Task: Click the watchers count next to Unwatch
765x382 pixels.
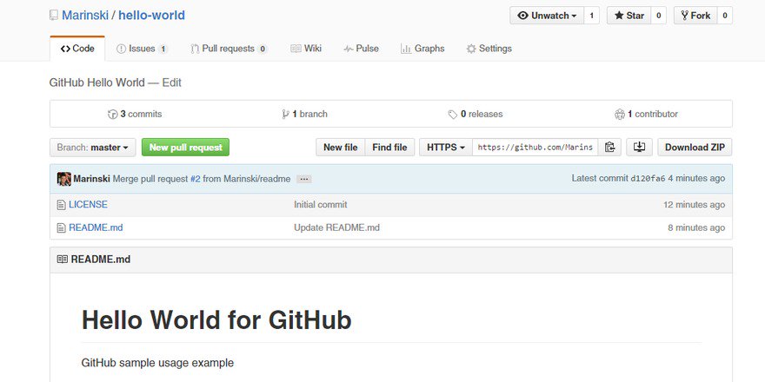Action: click(592, 16)
